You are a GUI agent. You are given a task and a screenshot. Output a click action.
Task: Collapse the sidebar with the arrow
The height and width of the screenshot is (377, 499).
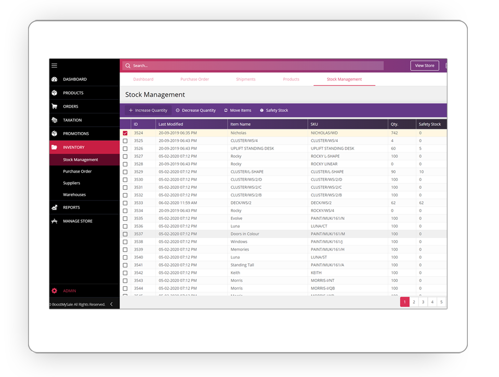click(x=111, y=304)
